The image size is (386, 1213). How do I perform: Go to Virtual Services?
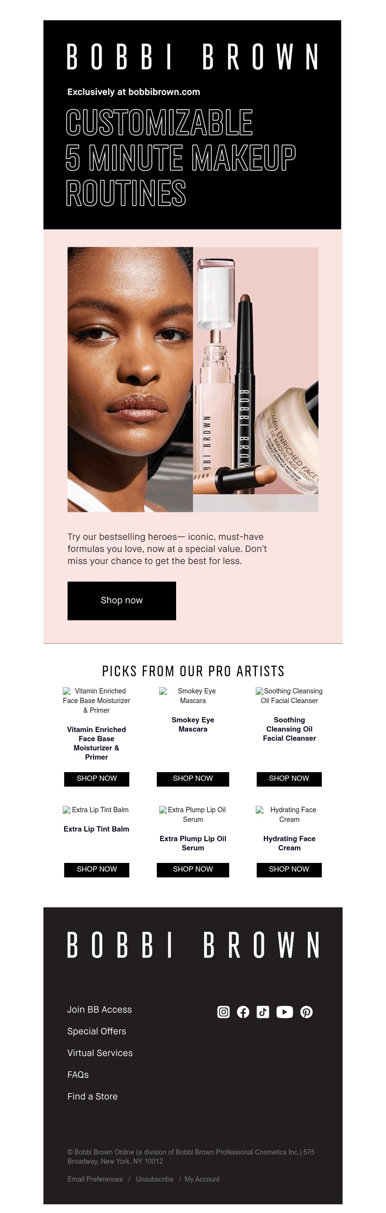(x=100, y=1053)
